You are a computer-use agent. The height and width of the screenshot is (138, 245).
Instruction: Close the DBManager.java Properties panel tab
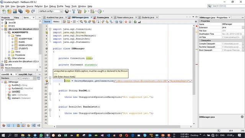coord(229,18)
